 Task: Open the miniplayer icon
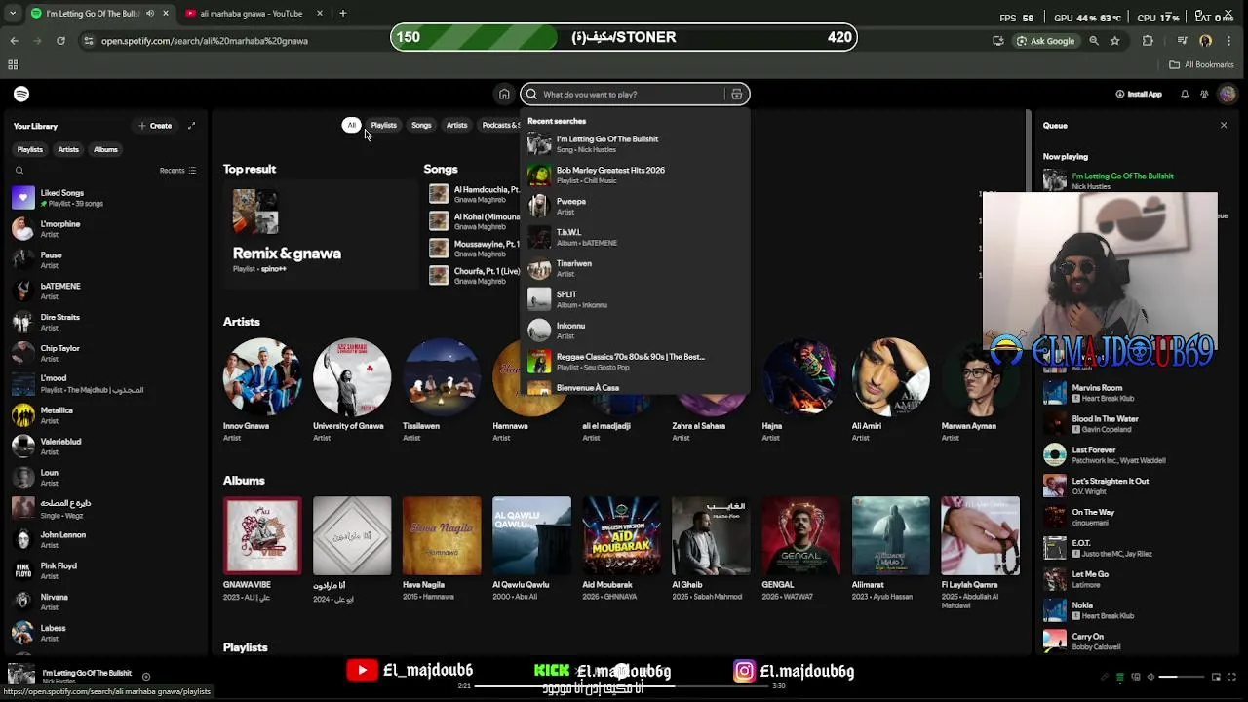click(x=1216, y=677)
